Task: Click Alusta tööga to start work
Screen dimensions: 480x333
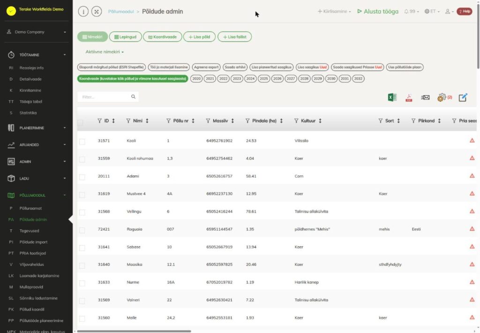Action: (x=378, y=11)
